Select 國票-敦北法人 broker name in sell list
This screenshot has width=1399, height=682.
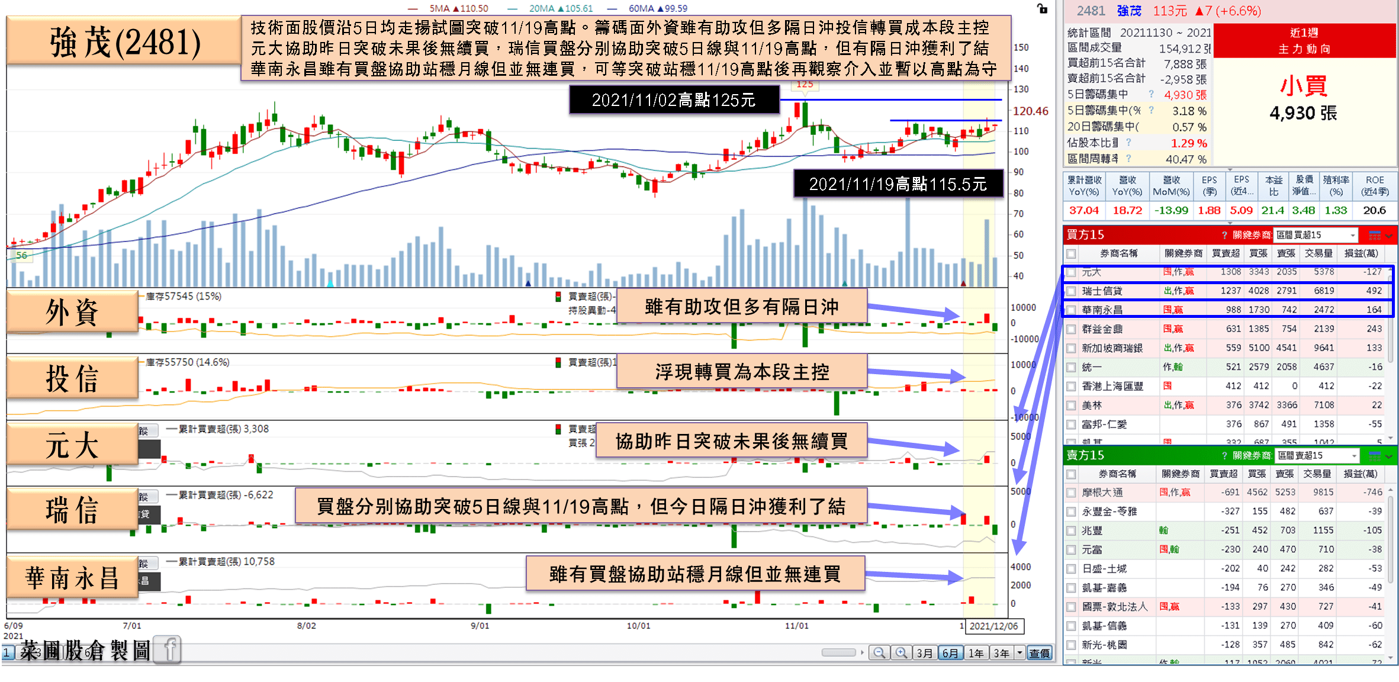tap(1114, 607)
